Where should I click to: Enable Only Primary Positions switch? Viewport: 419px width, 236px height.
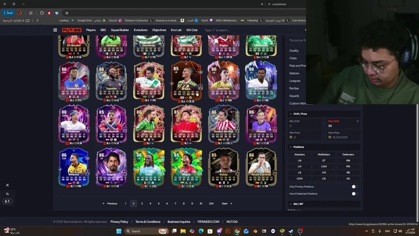tap(355, 187)
